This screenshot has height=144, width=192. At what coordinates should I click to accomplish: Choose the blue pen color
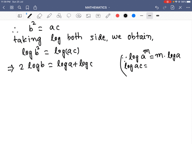tap(134, 16)
